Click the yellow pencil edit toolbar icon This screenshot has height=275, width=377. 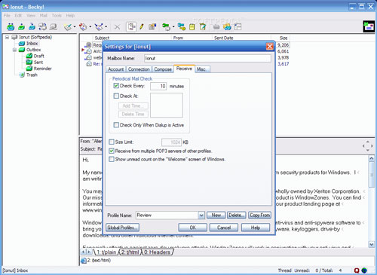coord(142,26)
